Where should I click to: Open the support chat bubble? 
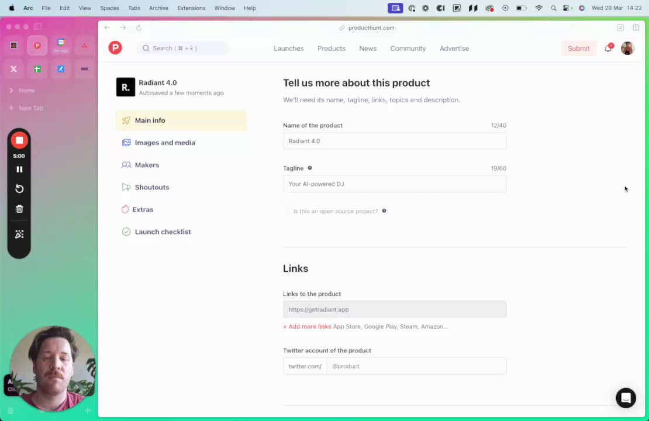(626, 398)
